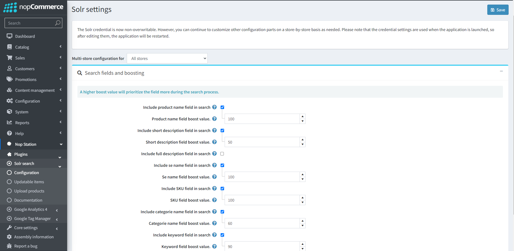Expand the Google Tag Manager arrow

point(57,219)
